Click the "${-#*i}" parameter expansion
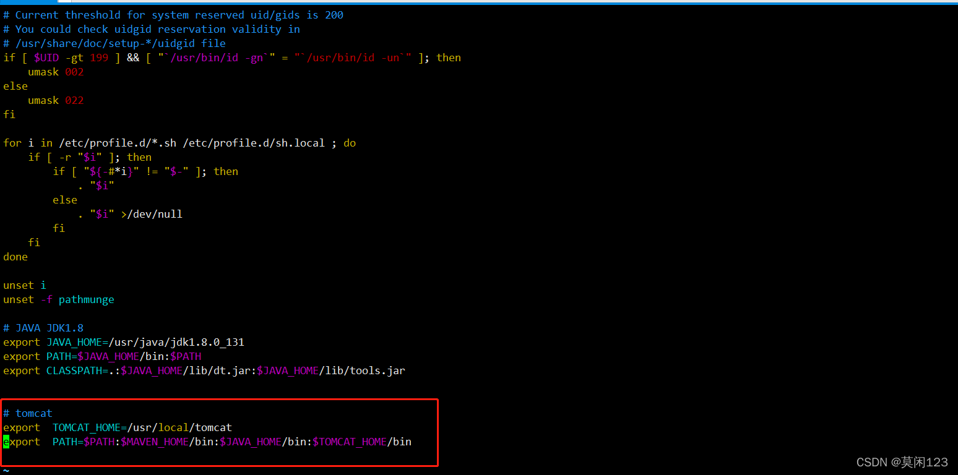 pyautogui.click(x=111, y=171)
